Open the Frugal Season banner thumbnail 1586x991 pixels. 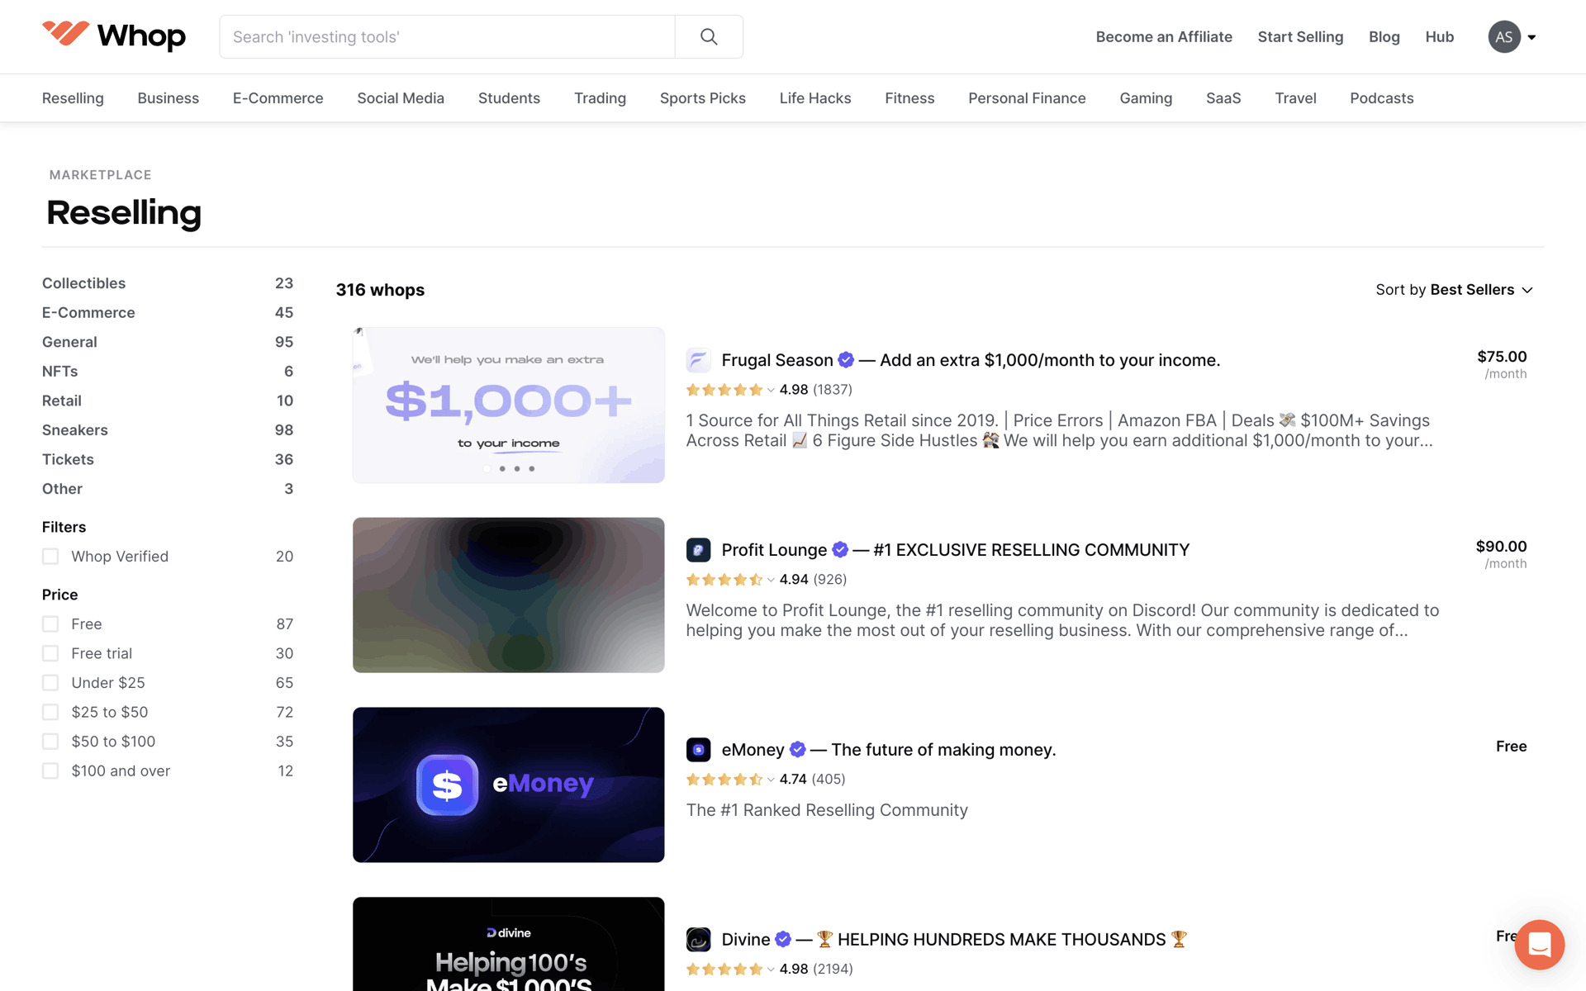click(x=509, y=405)
